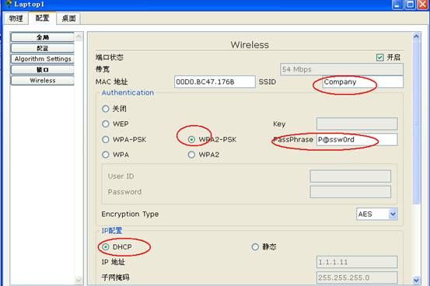Image resolution: width=430 pixels, height=286 pixels.
Task: Minimize the Laptop1 window
Action: [397, 5]
